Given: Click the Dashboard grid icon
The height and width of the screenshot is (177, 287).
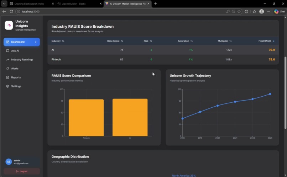Looking at the screenshot, I should (x=7, y=42).
